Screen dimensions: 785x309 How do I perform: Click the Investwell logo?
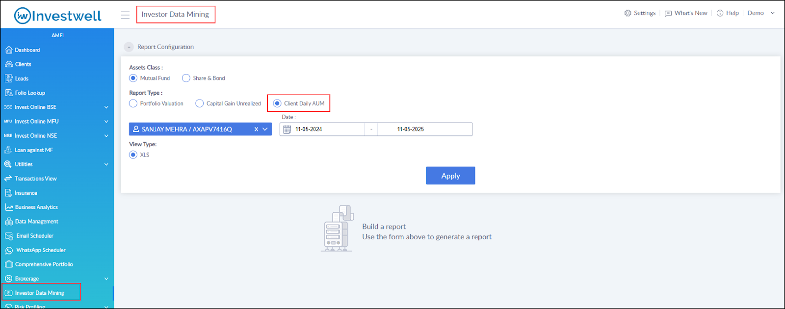tap(57, 16)
